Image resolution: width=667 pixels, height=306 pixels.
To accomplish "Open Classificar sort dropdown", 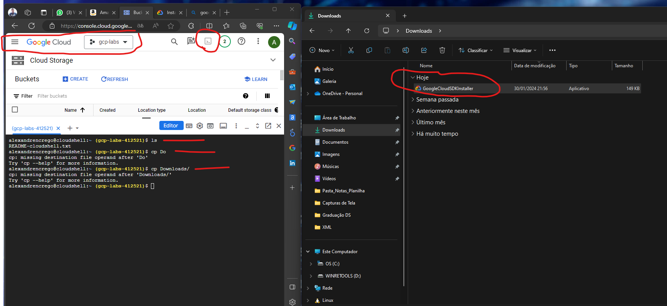I will [475, 50].
